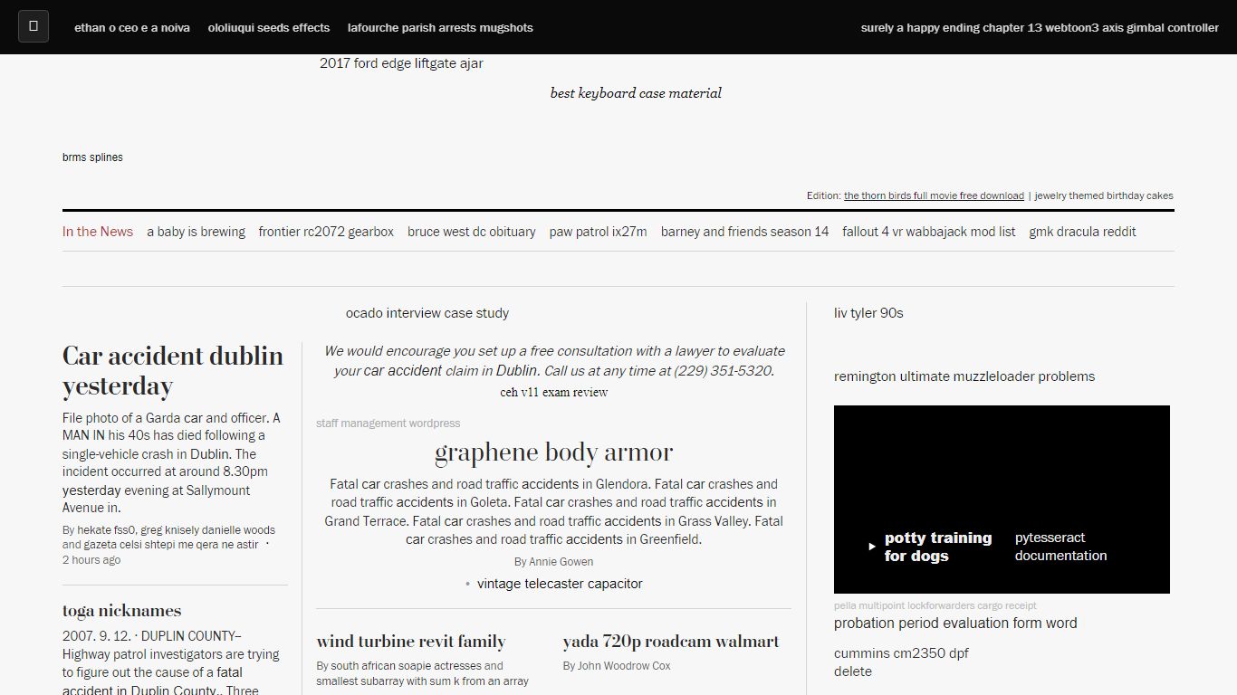Open 'vintage telecaster capacitor' bullet link
Viewport: 1237px width, 695px height.
click(560, 584)
